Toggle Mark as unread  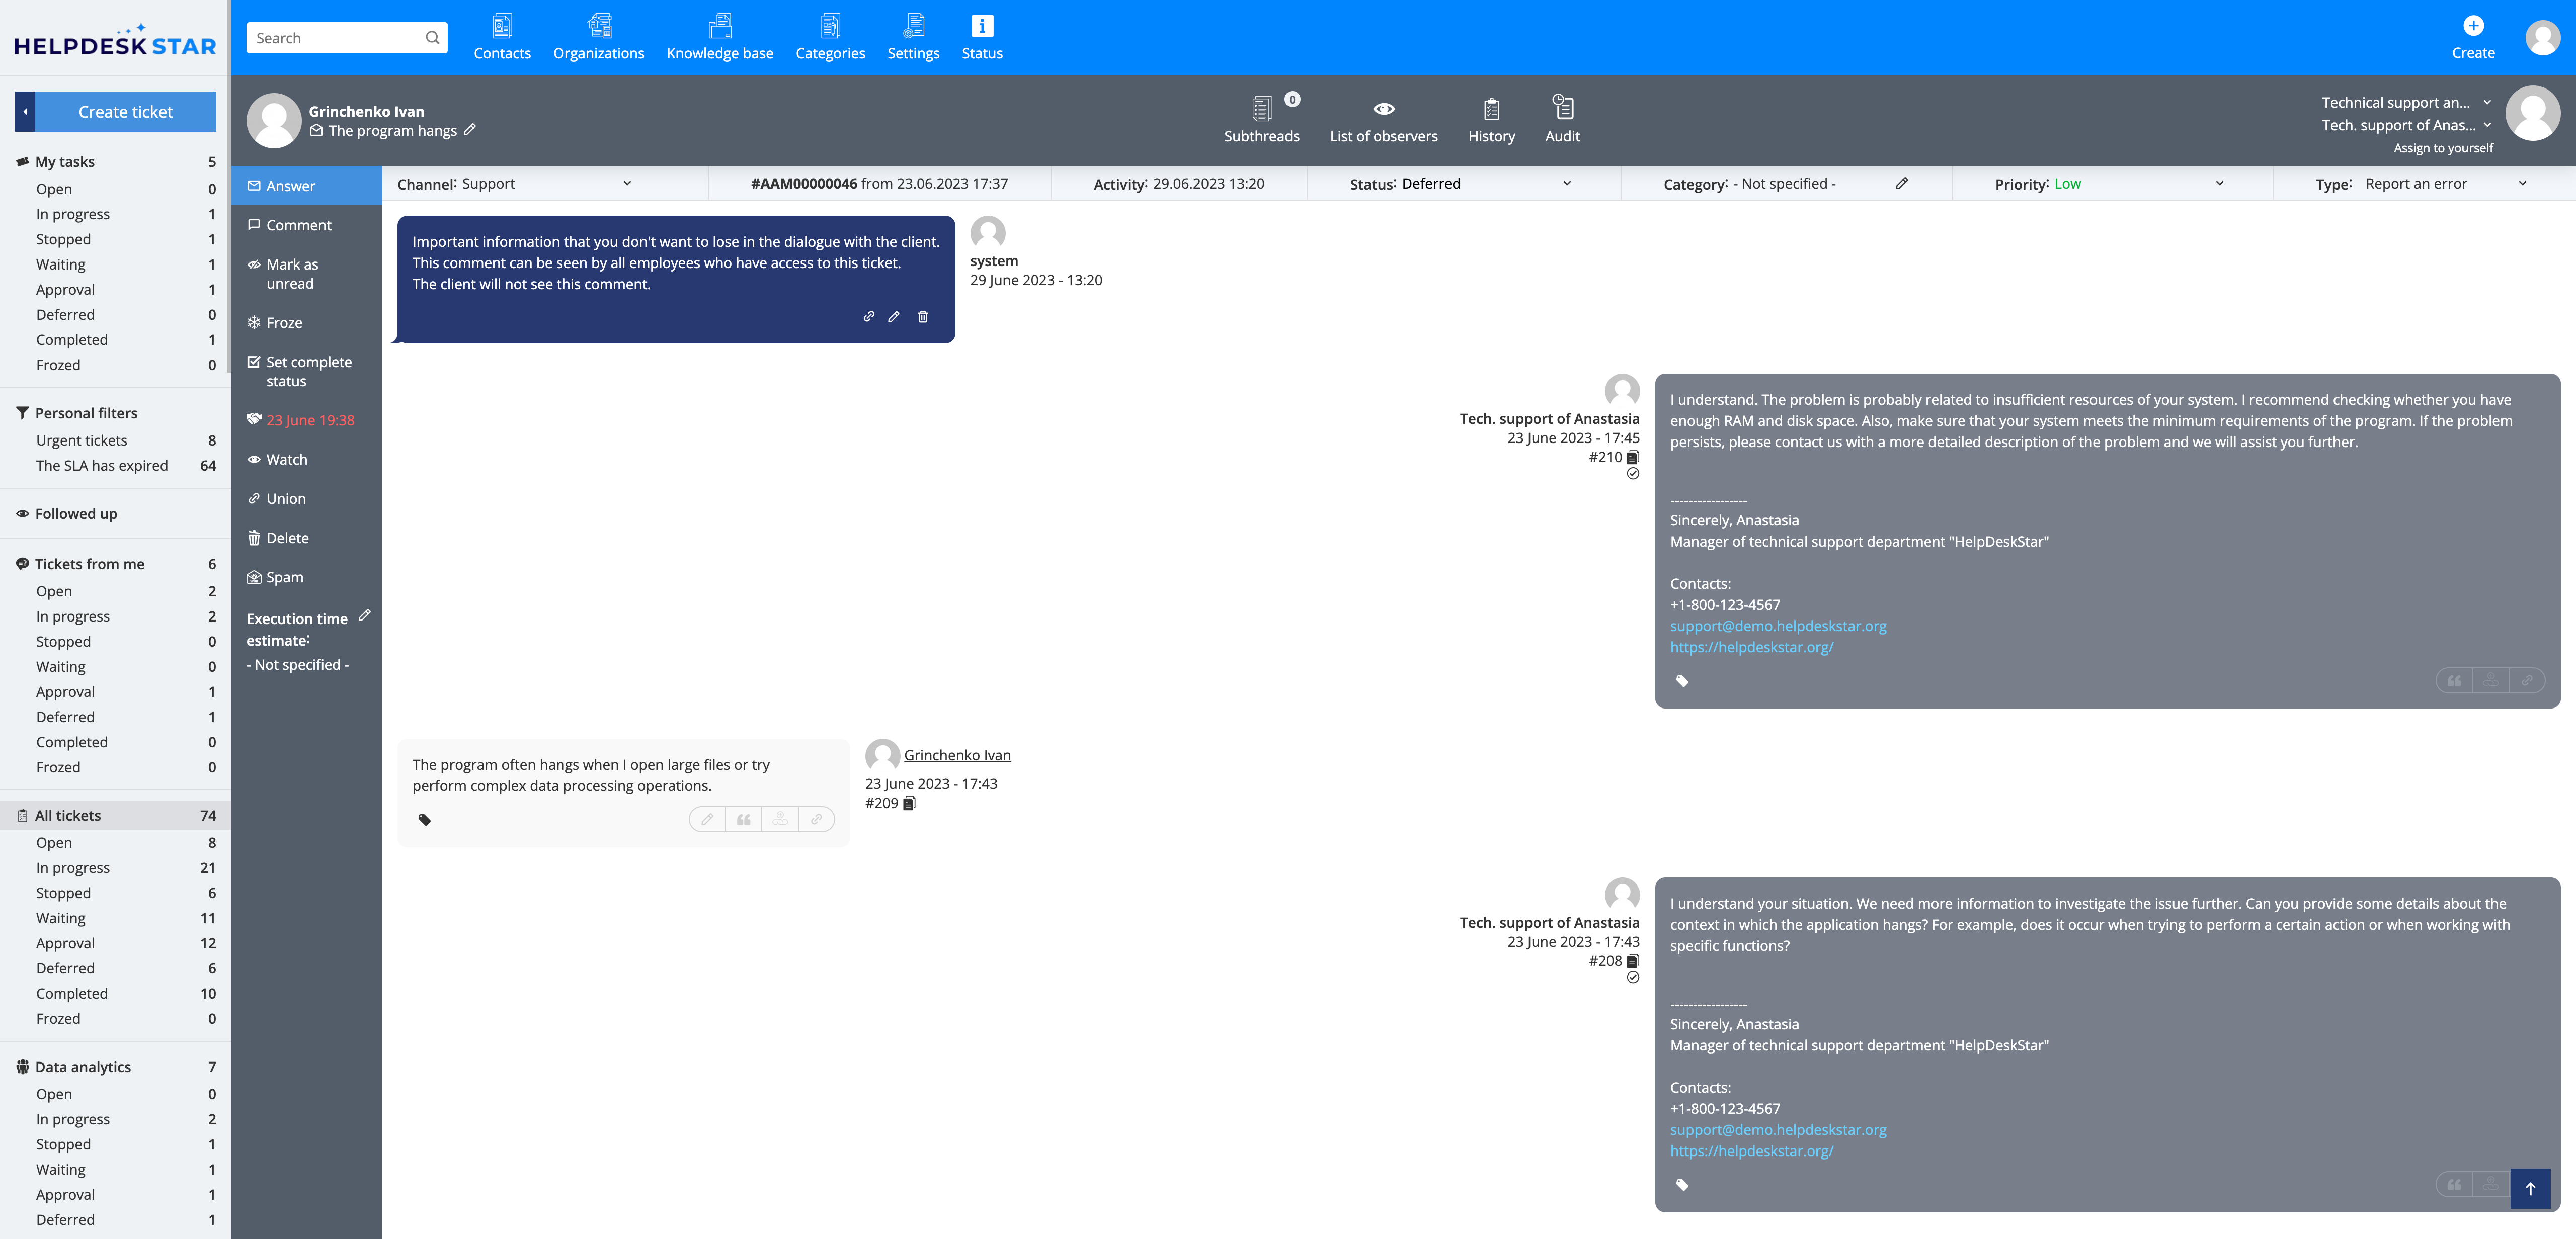point(291,274)
